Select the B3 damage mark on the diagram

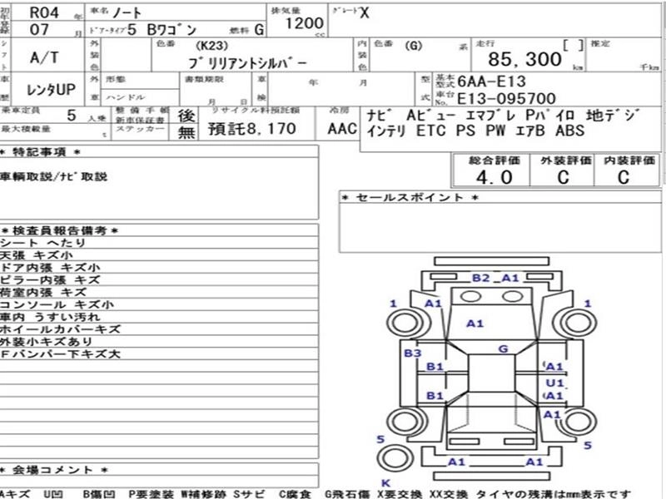click(412, 353)
